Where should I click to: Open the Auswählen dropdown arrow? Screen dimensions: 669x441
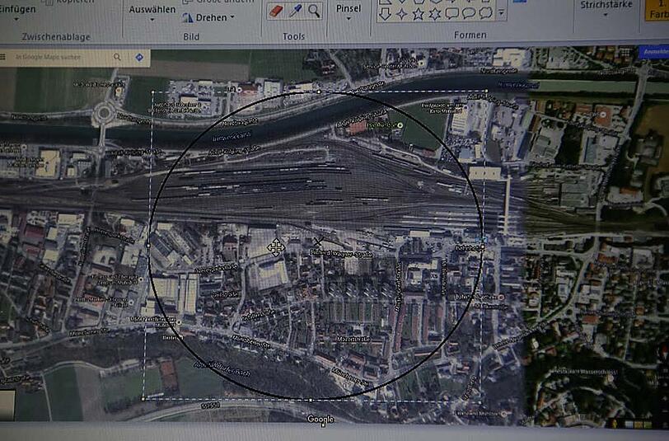[x=152, y=20]
